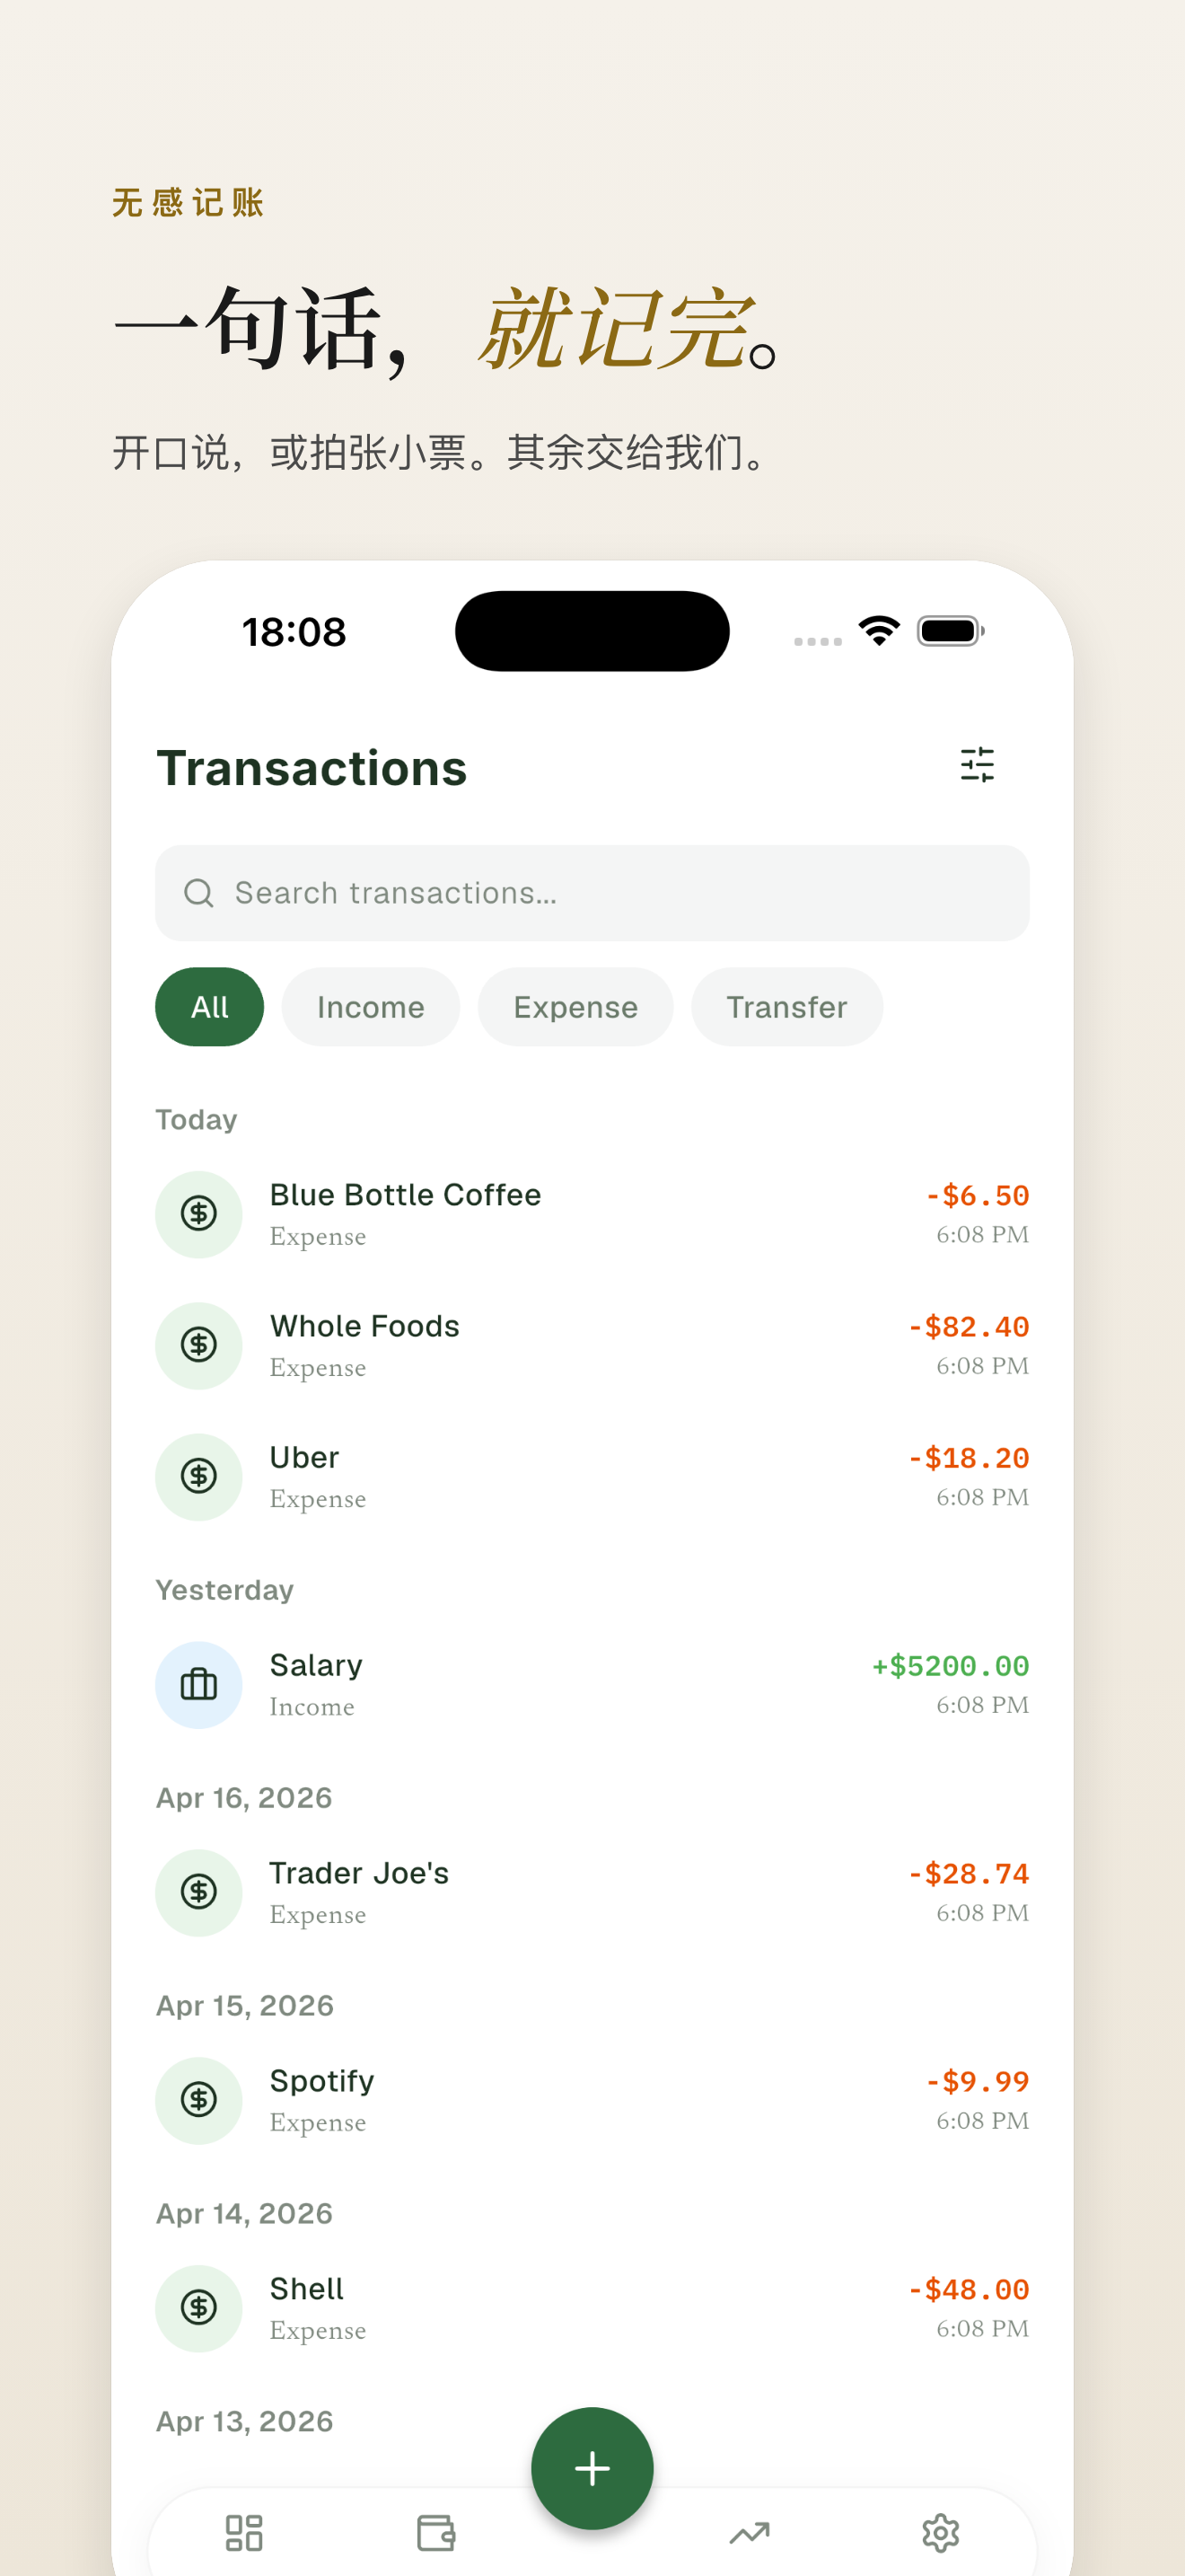1185x2576 pixels.
Task: Tap the green add transaction button
Action: point(592,2467)
